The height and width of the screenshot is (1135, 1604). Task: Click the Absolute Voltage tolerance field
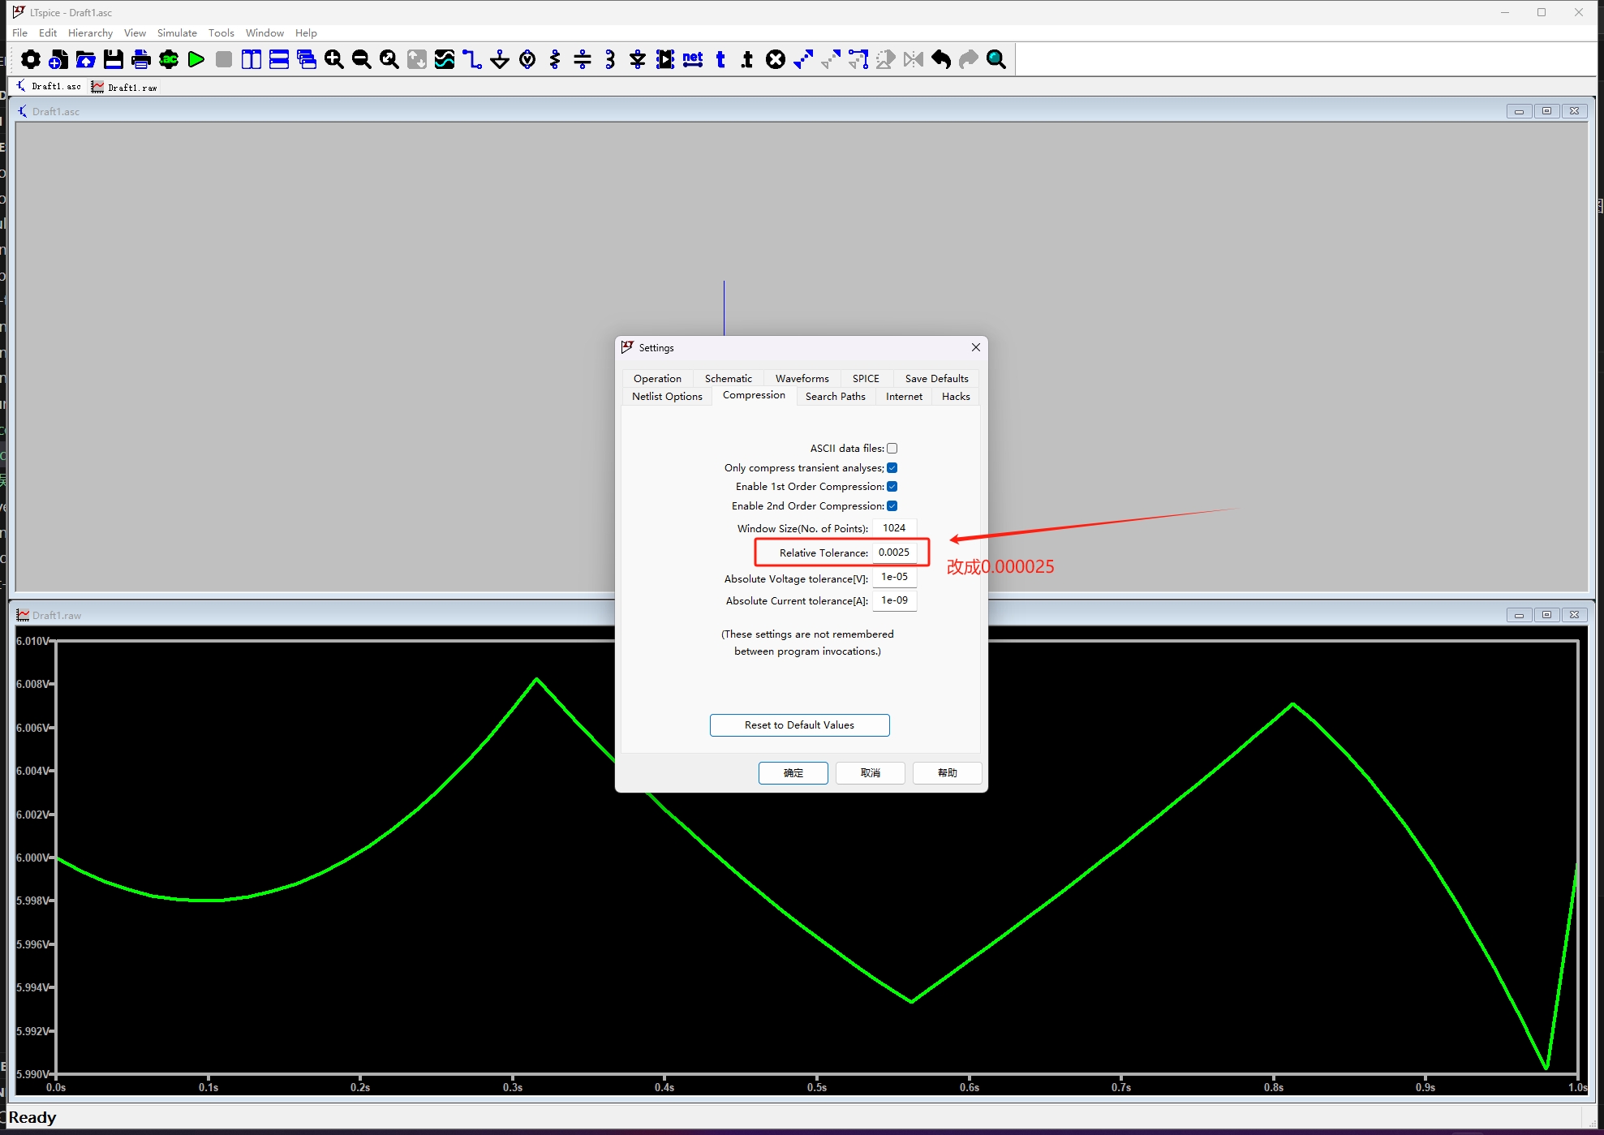tap(894, 578)
